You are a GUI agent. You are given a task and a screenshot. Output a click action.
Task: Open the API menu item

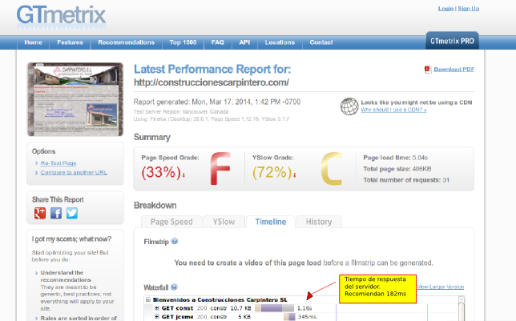tap(244, 42)
